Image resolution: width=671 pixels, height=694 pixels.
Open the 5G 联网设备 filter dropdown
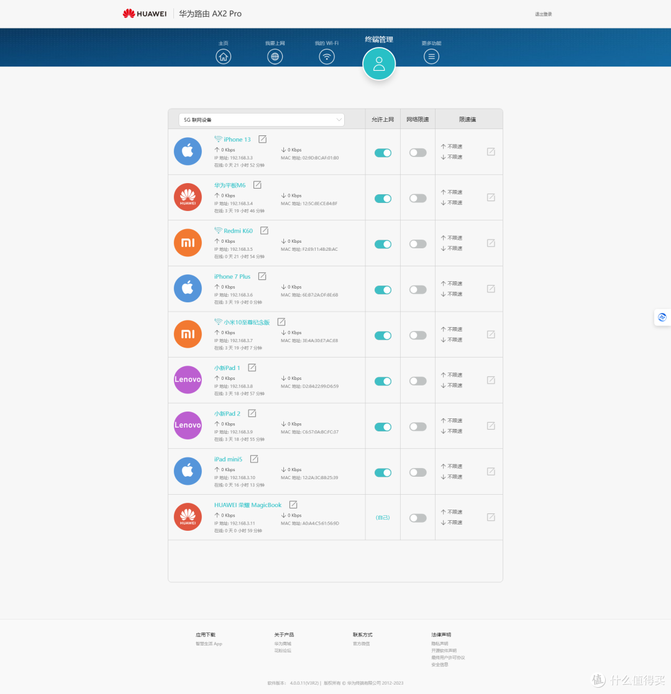[x=262, y=120]
